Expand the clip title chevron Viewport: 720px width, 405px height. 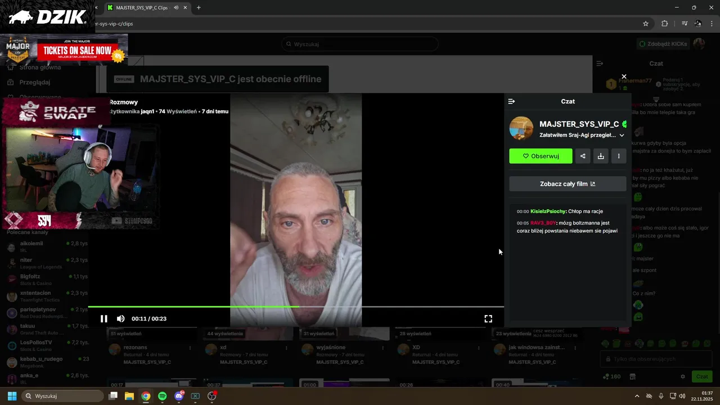click(622, 135)
